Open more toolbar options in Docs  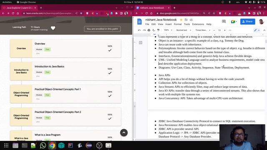coord(230,30)
